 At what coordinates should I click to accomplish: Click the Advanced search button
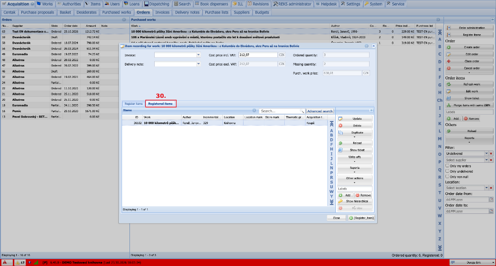(x=320, y=111)
